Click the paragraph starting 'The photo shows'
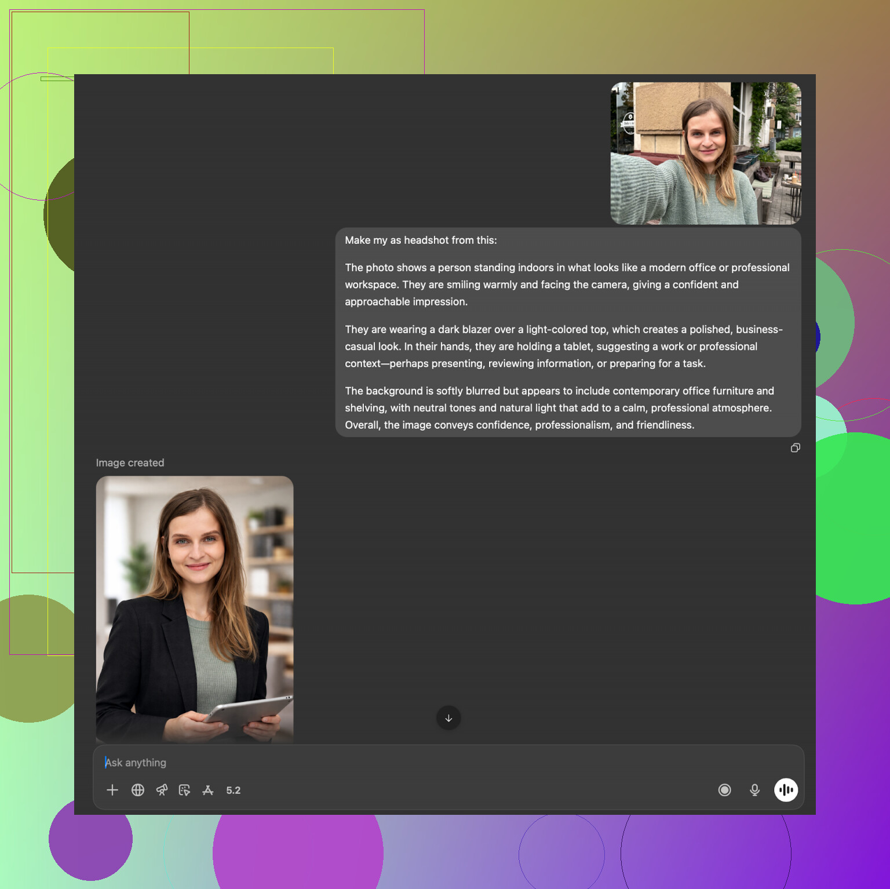 click(567, 285)
